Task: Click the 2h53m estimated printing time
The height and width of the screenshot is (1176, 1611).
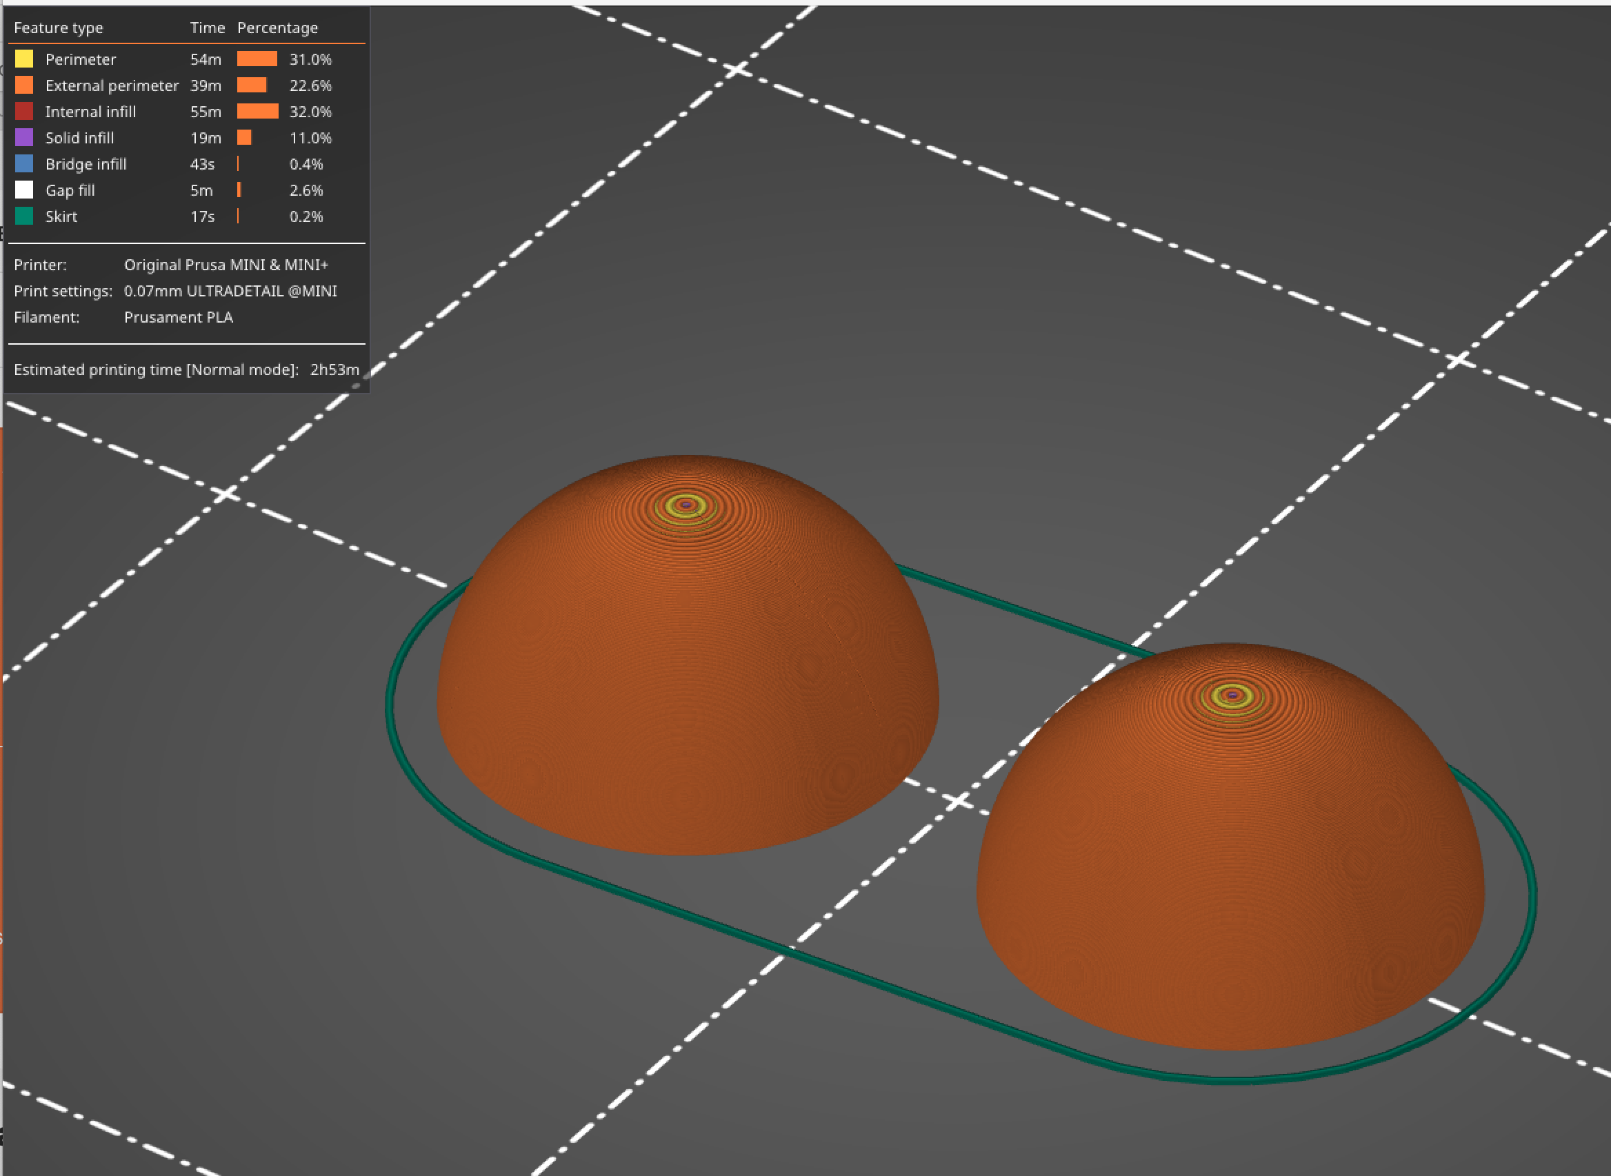Action: 334,369
